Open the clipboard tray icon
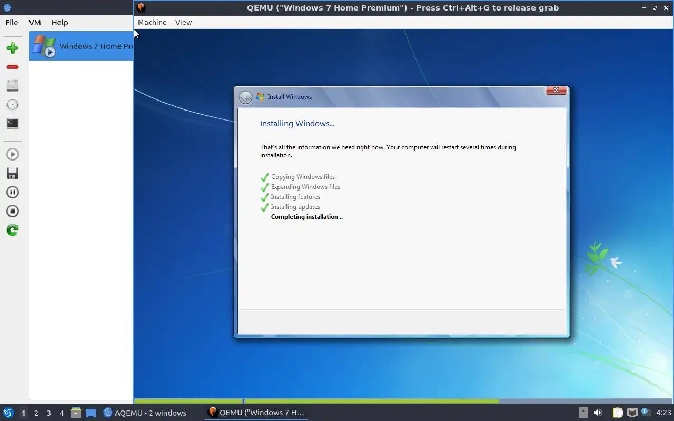This screenshot has width=674, height=421. (x=618, y=413)
